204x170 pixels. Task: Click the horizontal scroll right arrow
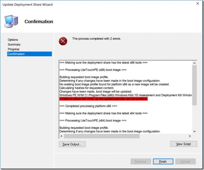click(x=190, y=136)
